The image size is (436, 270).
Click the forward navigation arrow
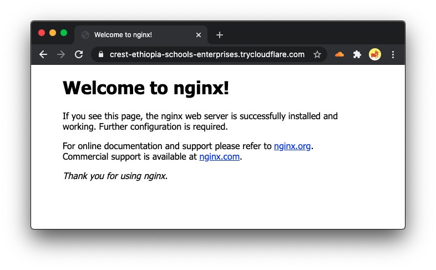coord(61,54)
